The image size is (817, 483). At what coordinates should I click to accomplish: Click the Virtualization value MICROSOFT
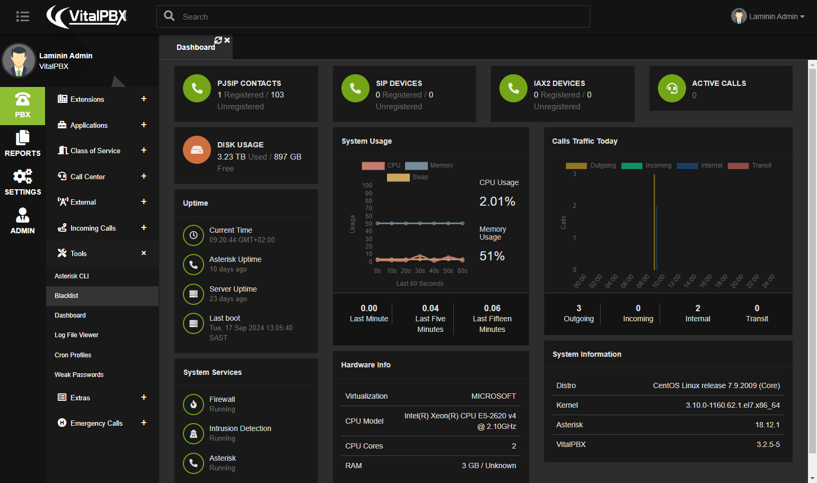pyautogui.click(x=494, y=396)
